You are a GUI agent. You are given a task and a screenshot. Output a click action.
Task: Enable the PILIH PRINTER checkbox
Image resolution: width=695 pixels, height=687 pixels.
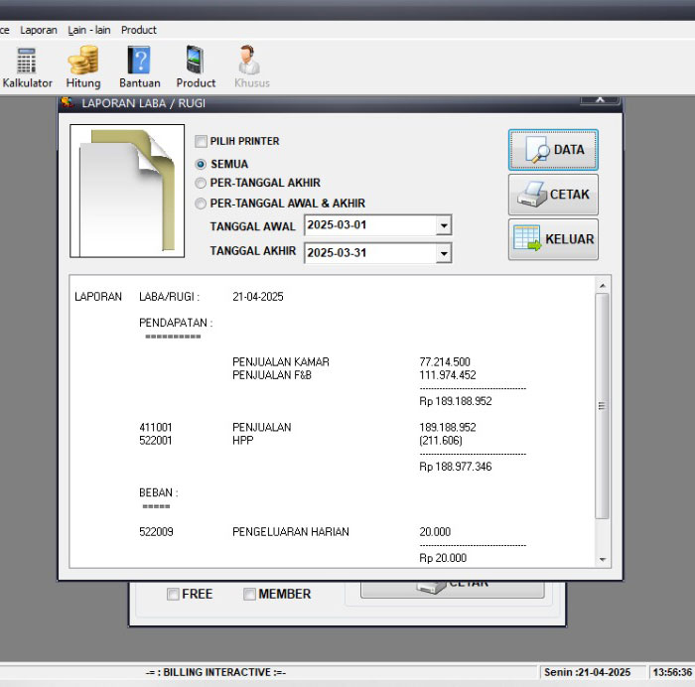click(202, 142)
